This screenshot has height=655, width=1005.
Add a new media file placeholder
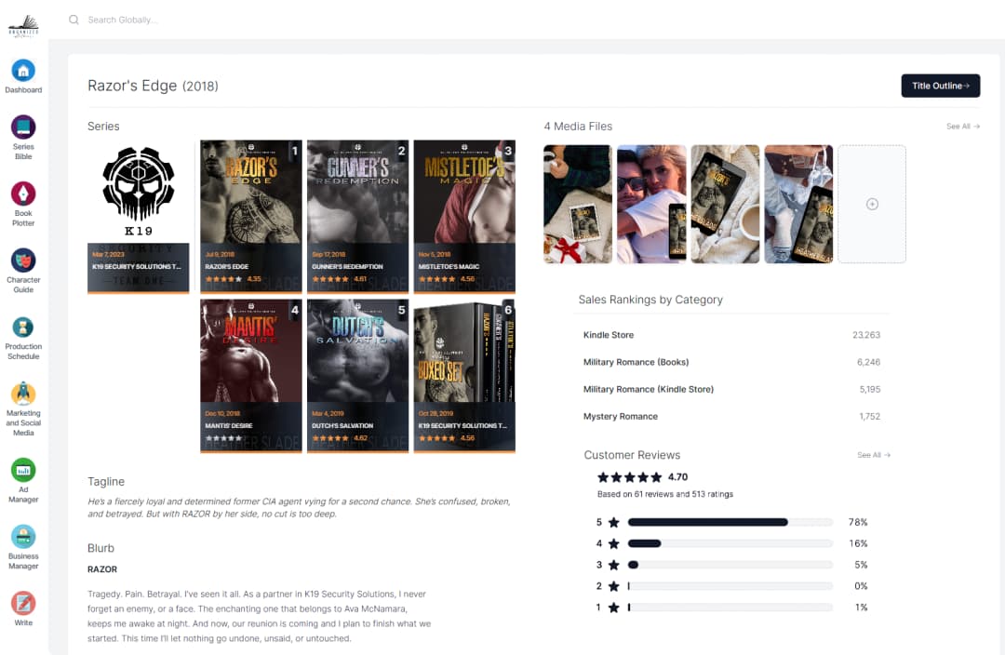point(872,204)
